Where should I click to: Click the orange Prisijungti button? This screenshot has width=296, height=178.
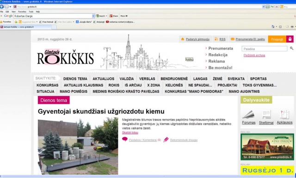tap(277, 39)
